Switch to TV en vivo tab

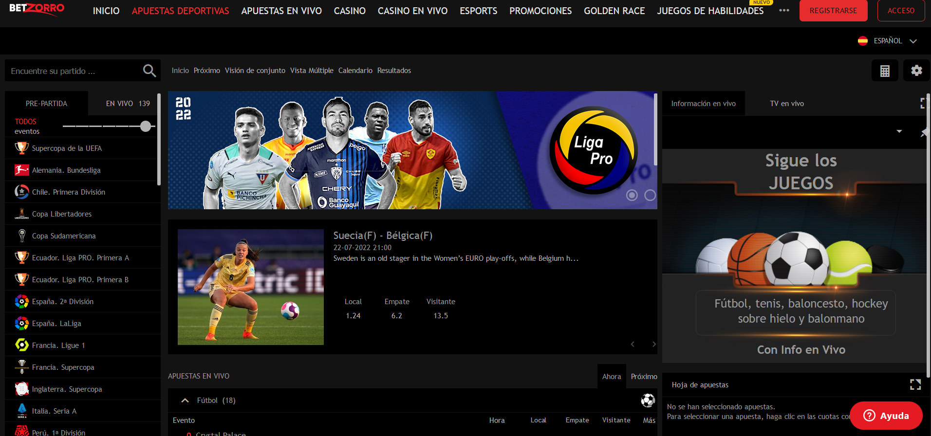click(787, 103)
